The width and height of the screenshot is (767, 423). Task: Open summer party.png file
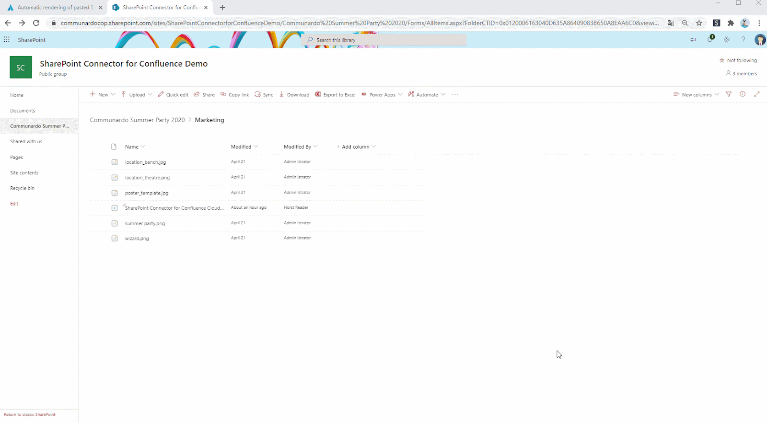pos(145,224)
